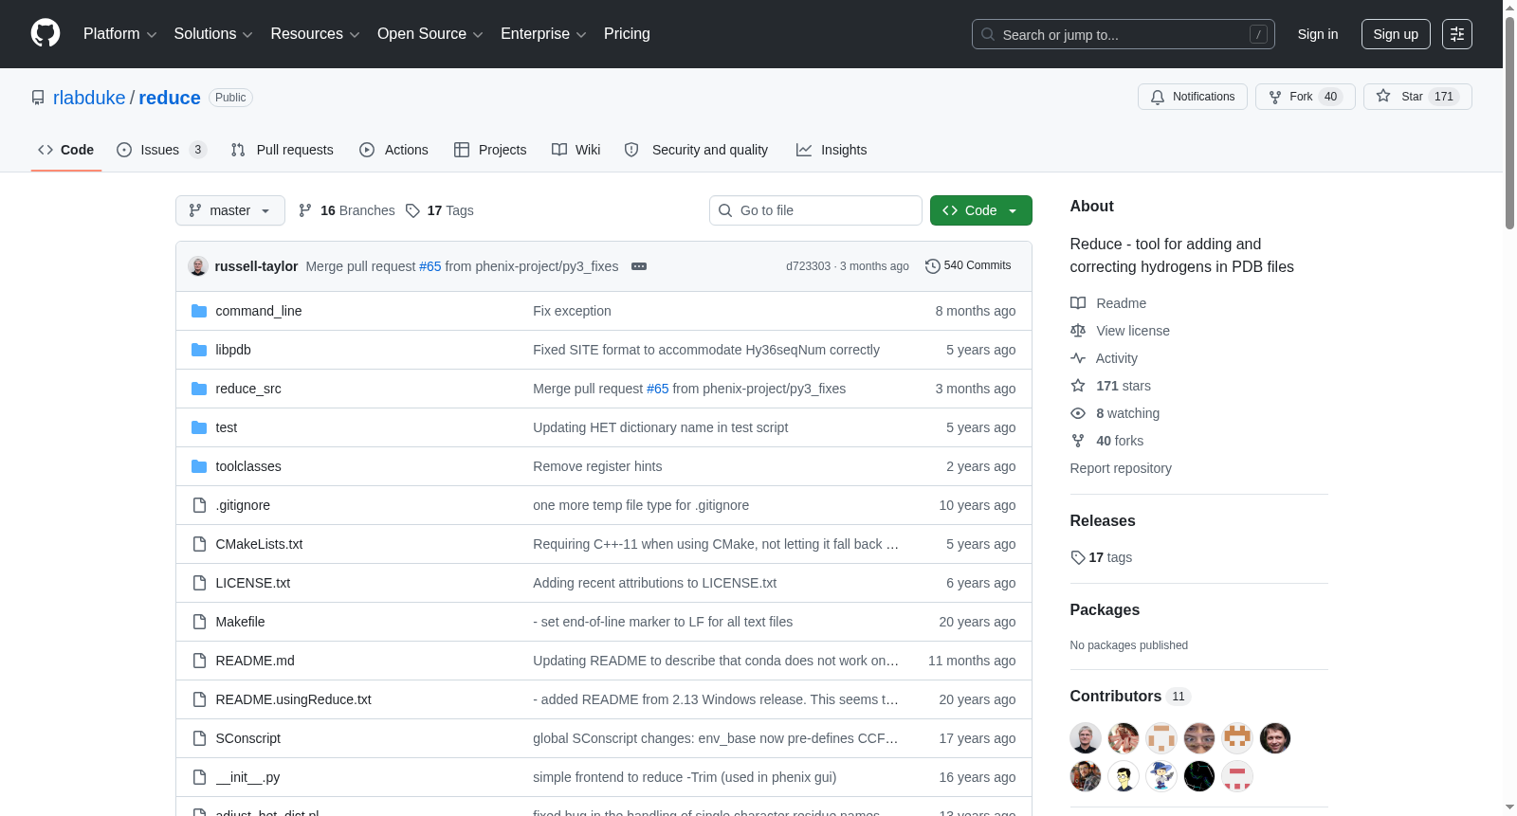This screenshot has width=1517, height=816.
Task: Click russell-taylor's commit author avatar
Action: (198, 266)
